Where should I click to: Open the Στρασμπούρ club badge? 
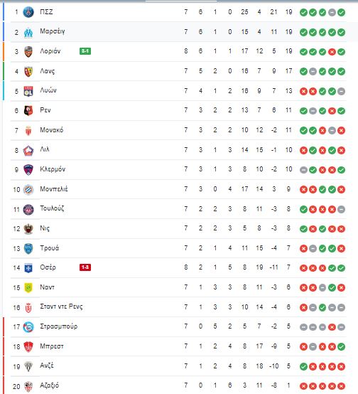[x=28, y=327]
